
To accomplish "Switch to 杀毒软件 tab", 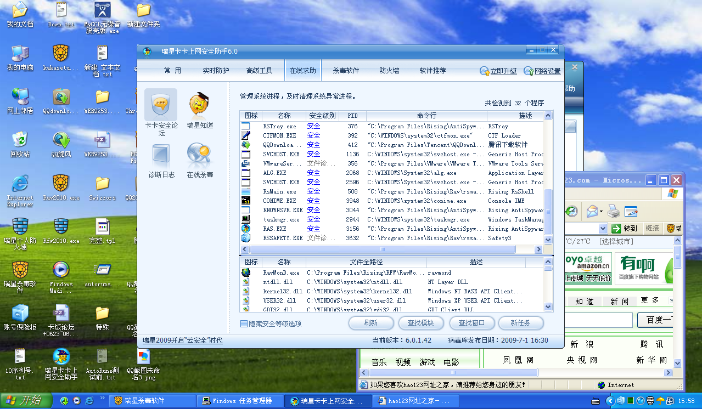I will point(346,71).
